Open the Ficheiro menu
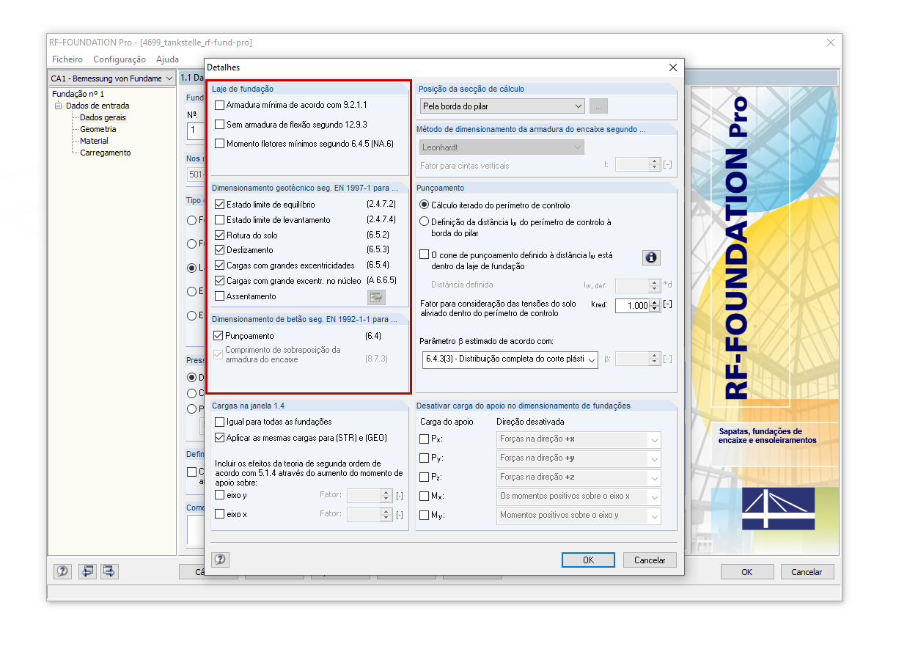907x652 pixels. (x=67, y=59)
